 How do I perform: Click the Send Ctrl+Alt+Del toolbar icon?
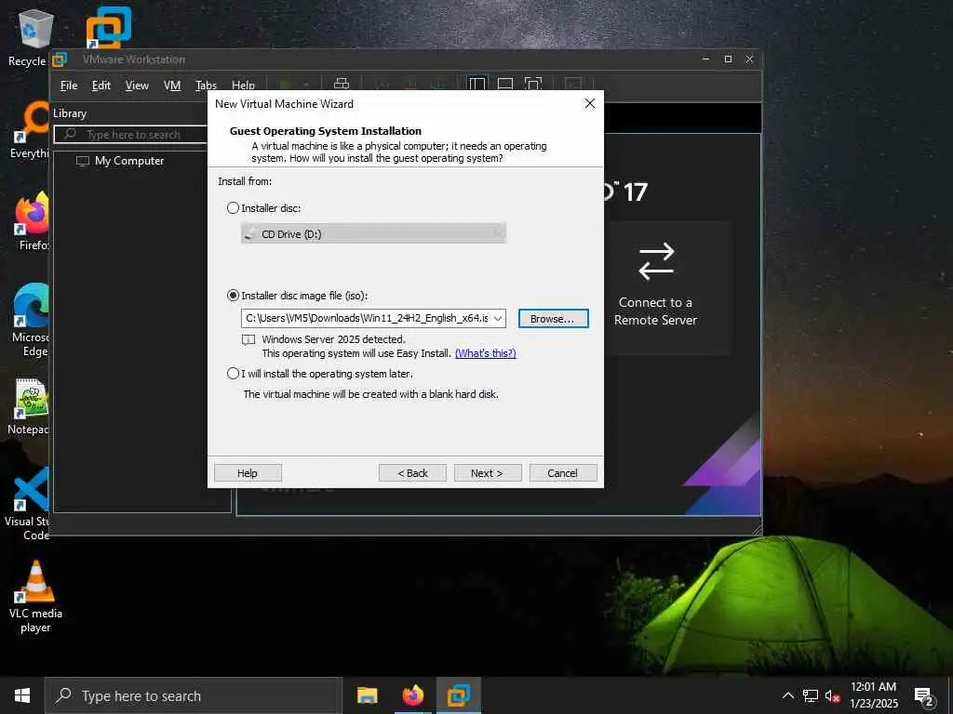(x=342, y=84)
